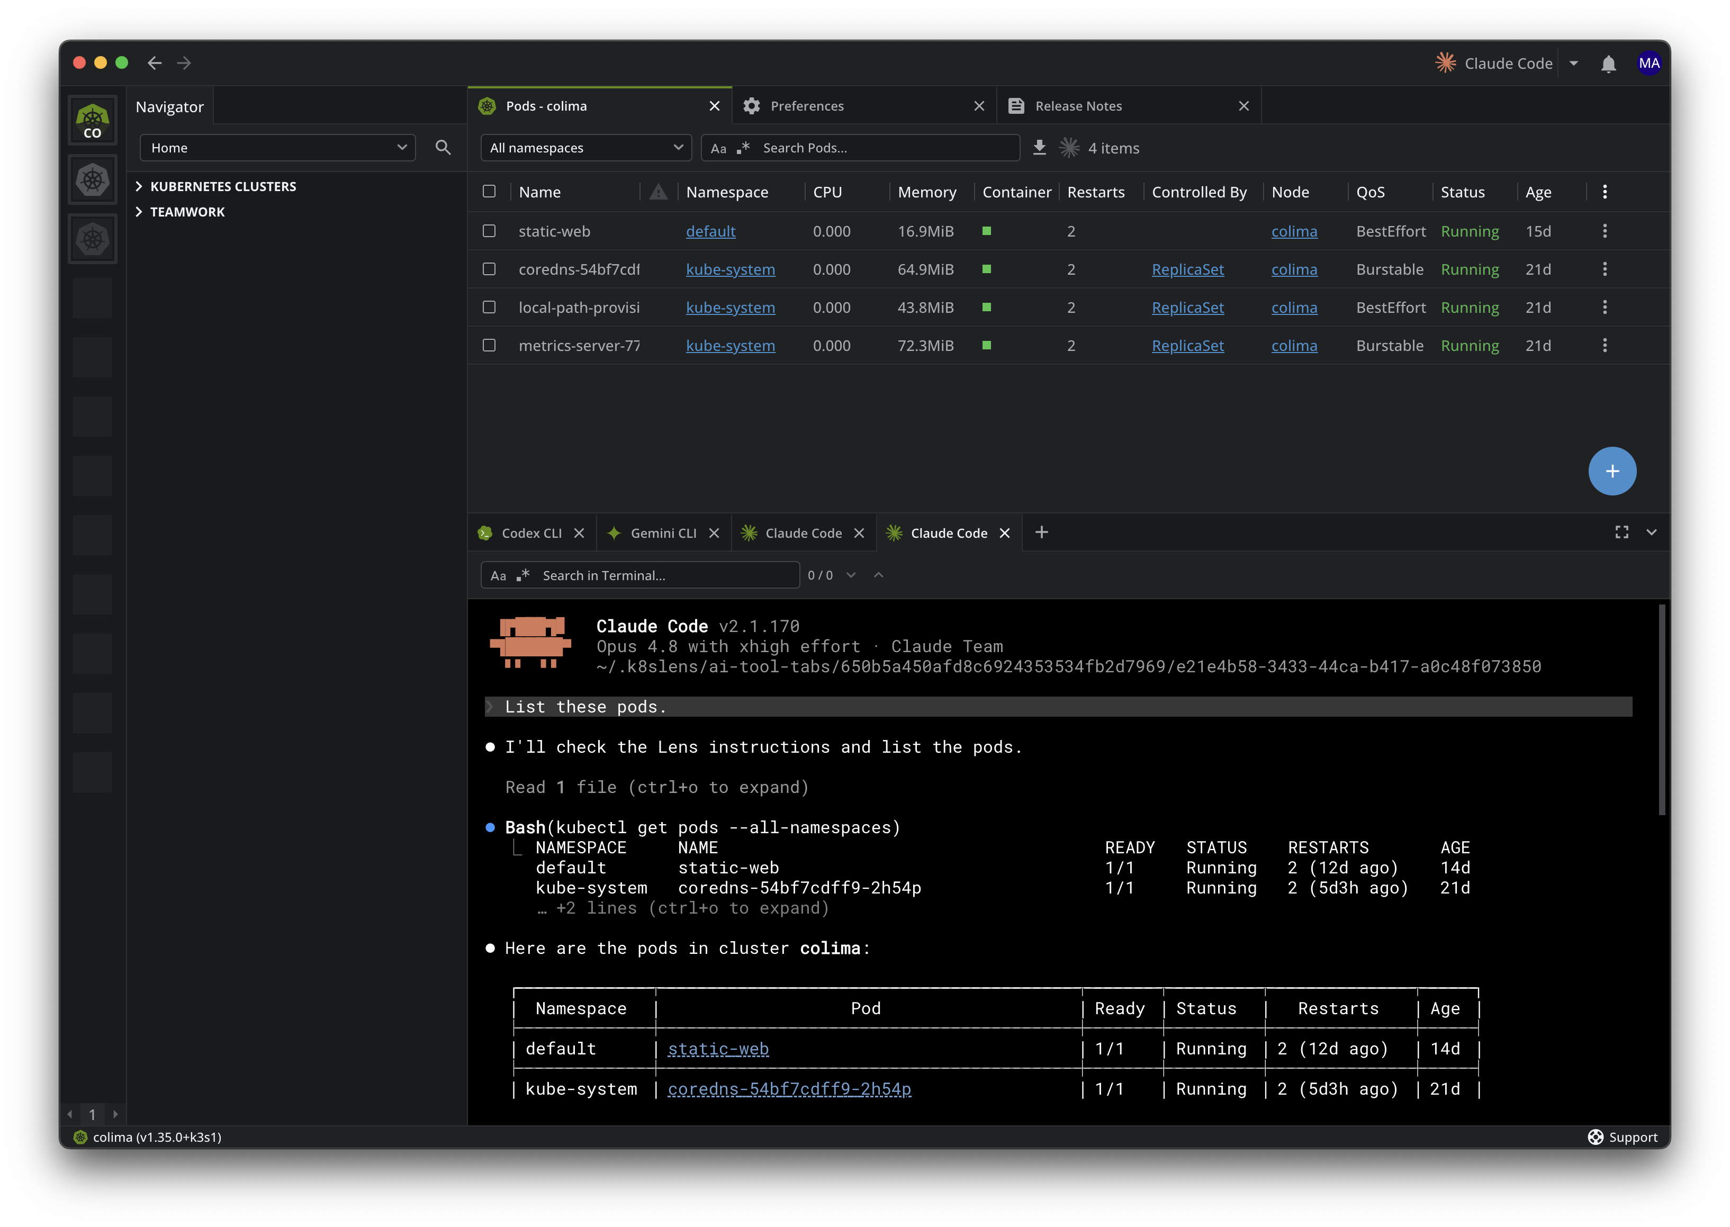Go to next hotbar page
Viewport: 1730px width, 1227px height.
click(x=115, y=1114)
